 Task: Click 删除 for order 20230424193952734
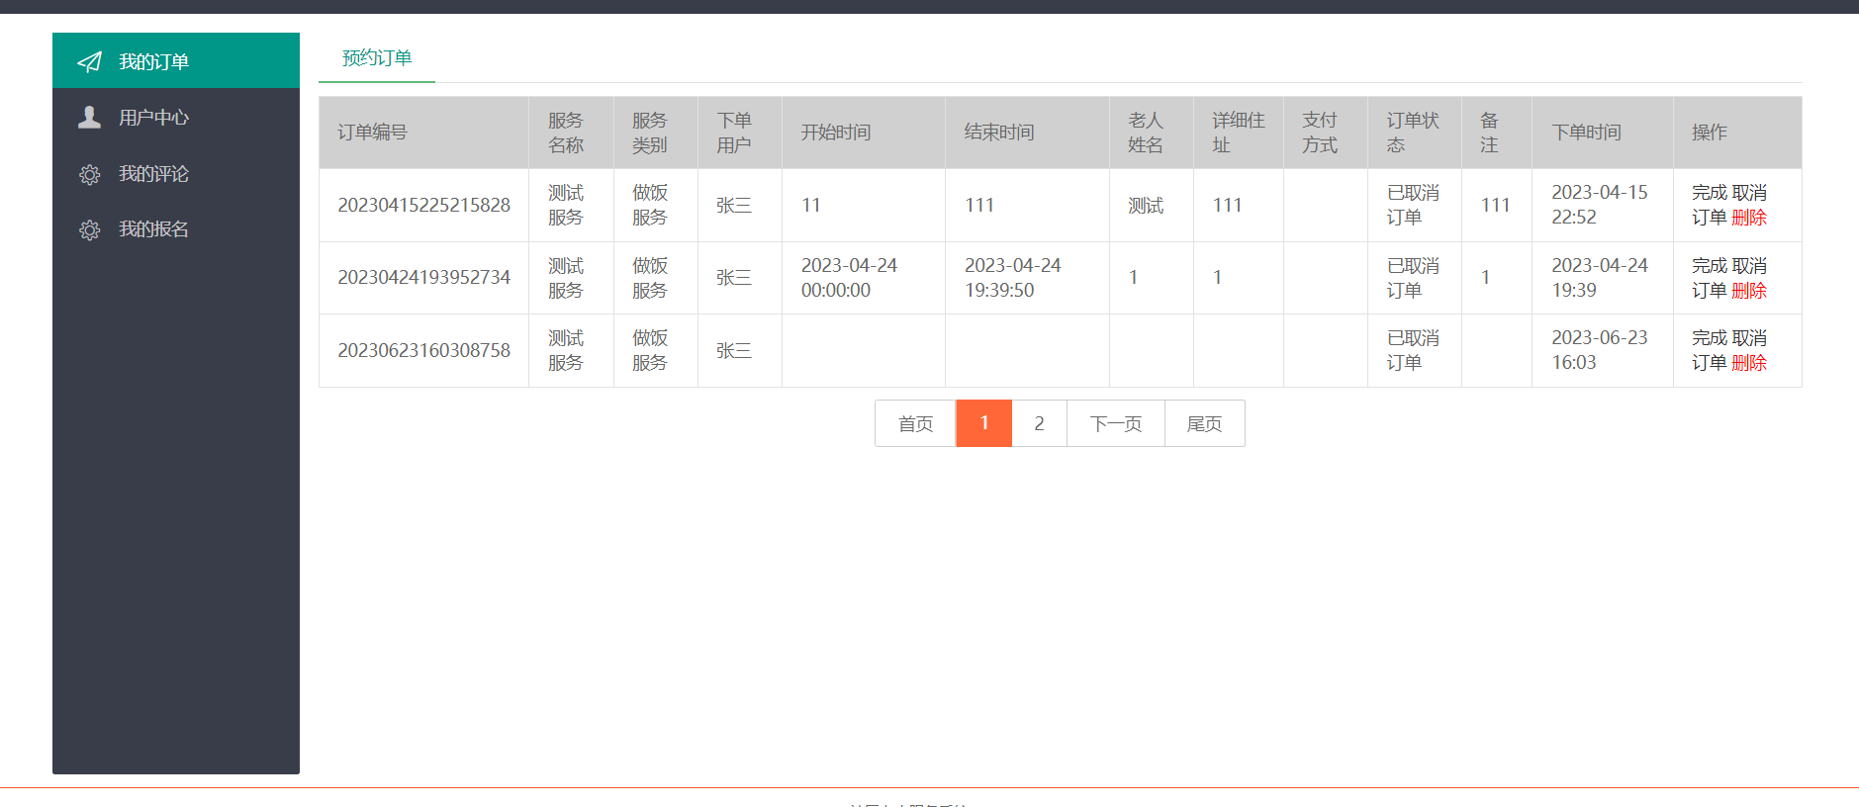1749,291
